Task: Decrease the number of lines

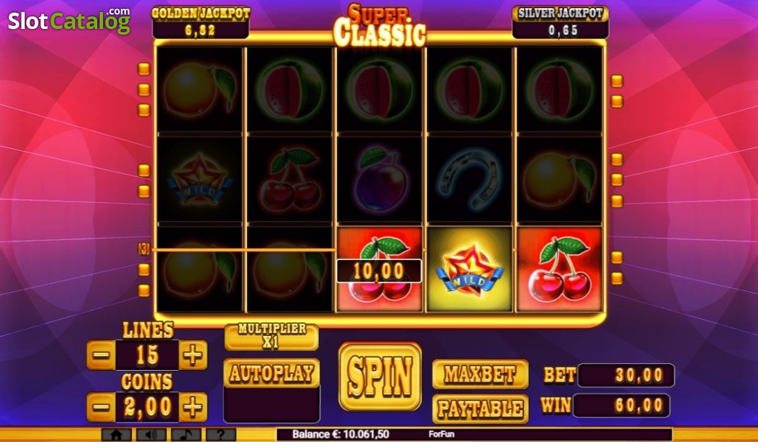Action: click(101, 356)
